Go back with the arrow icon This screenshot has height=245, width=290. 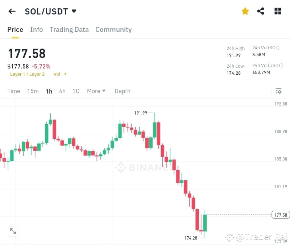12,11
